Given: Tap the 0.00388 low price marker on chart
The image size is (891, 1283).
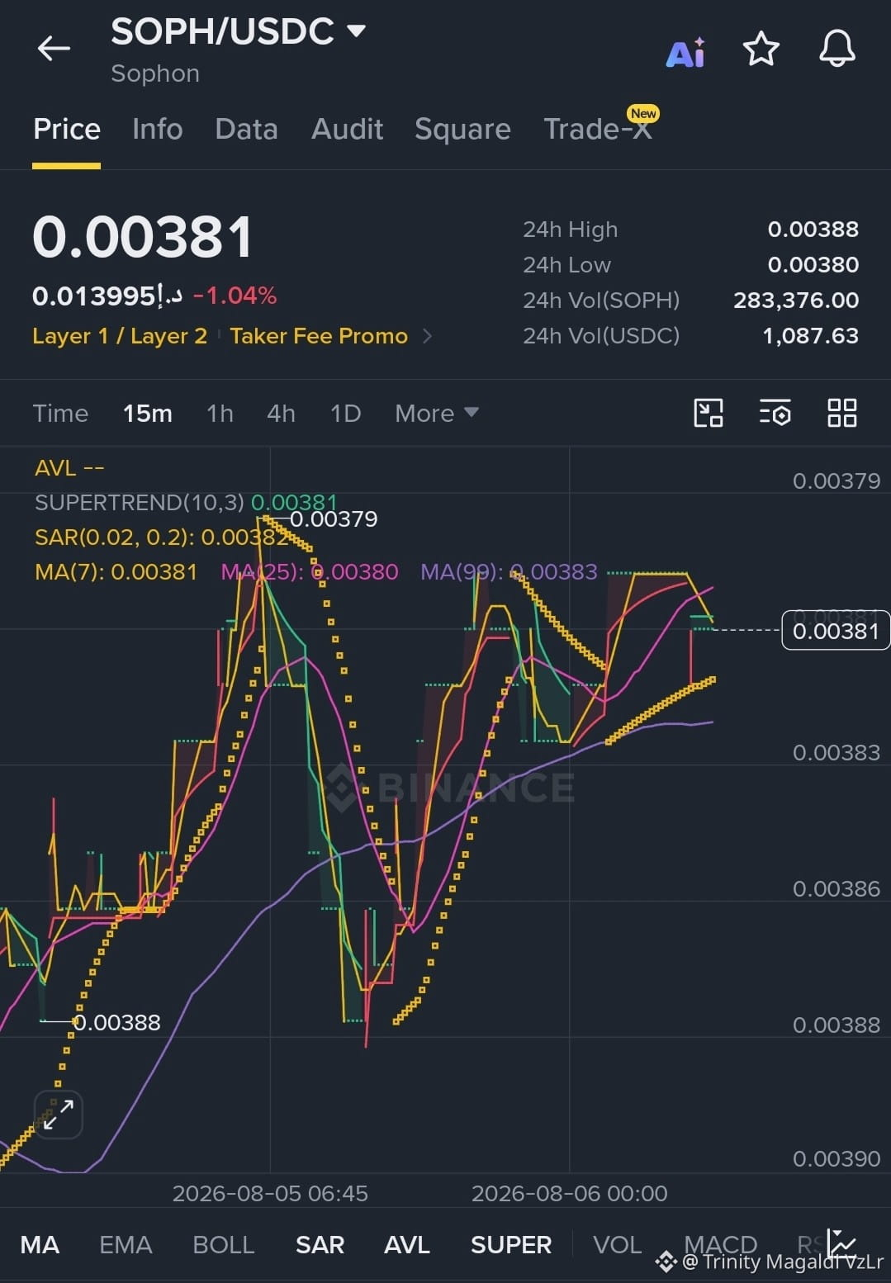Looking at the screenshot, I should pyautogui.click(x=117, y=1022).
